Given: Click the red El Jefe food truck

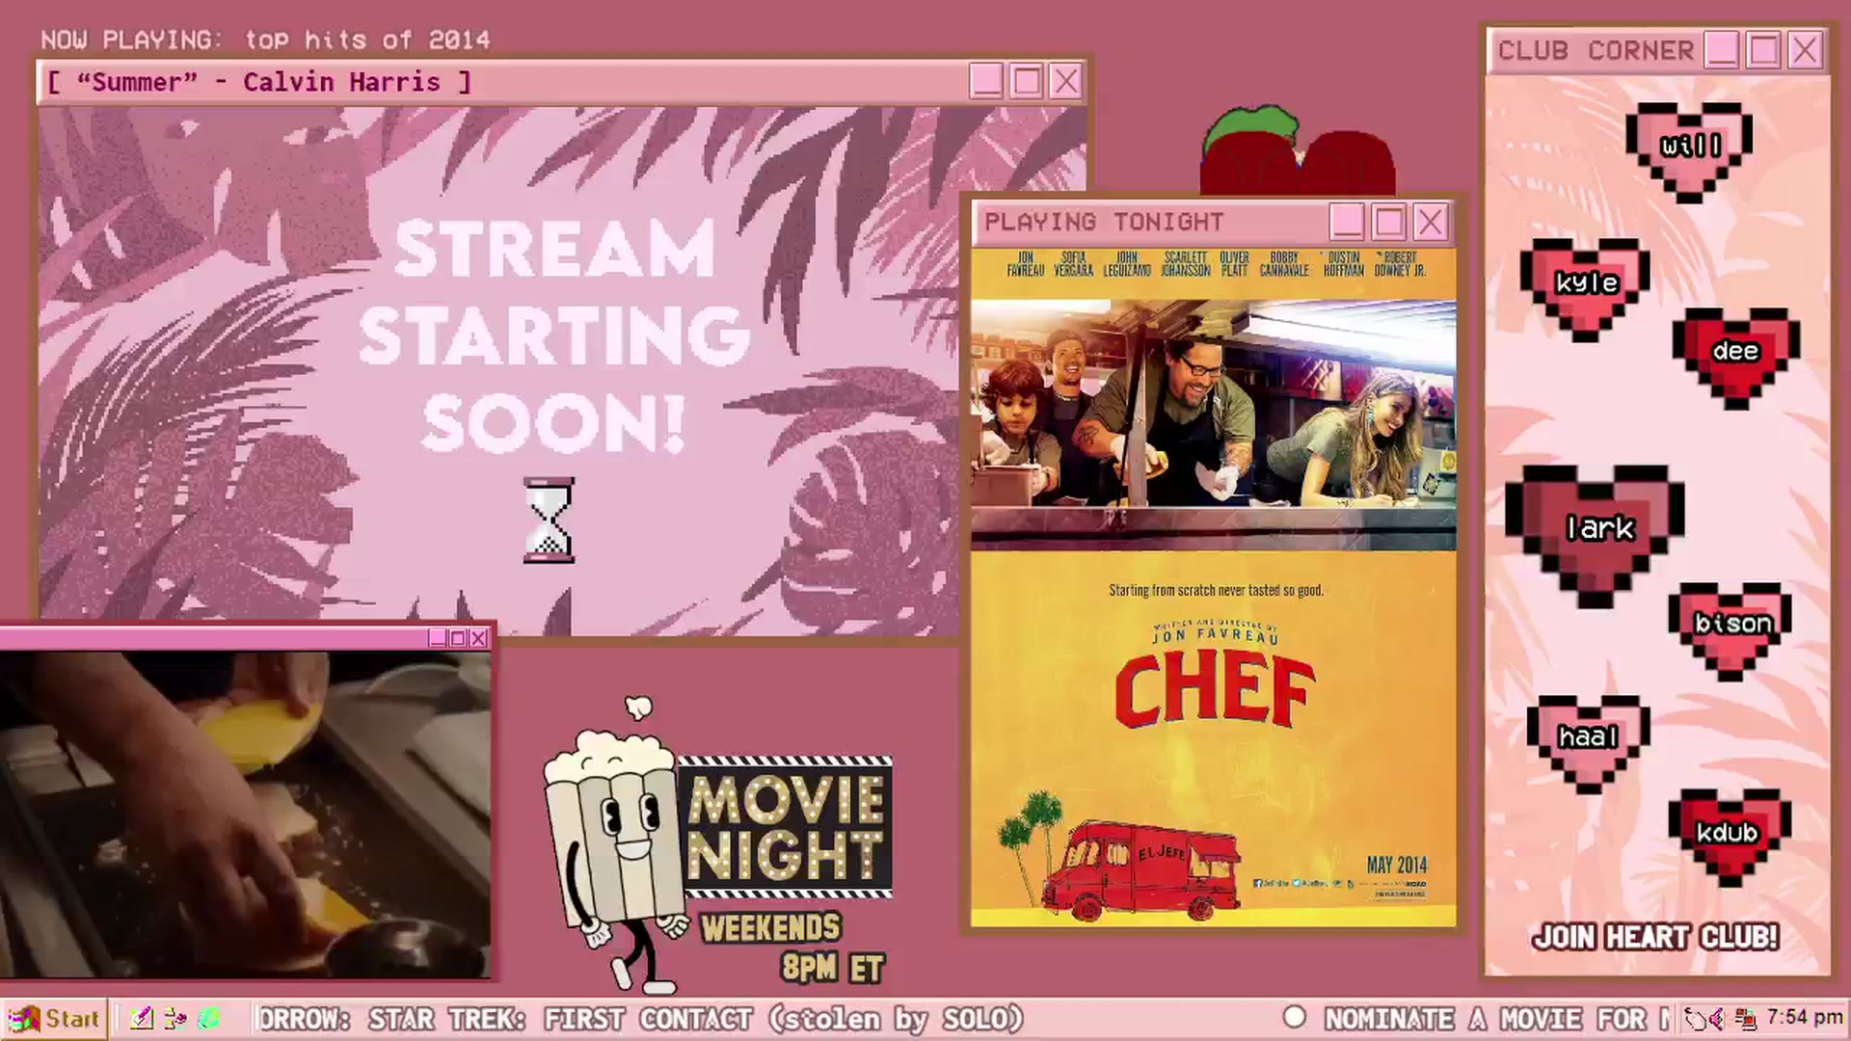Looking at the screenshot, I should click(x=1140, y=870).
